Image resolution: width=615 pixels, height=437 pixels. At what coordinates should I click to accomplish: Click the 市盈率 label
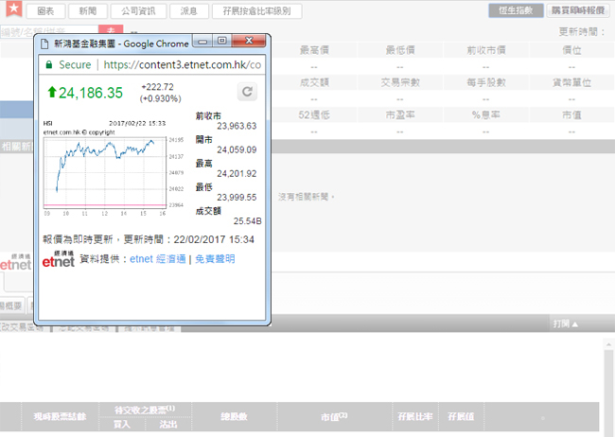coord(400,115)
